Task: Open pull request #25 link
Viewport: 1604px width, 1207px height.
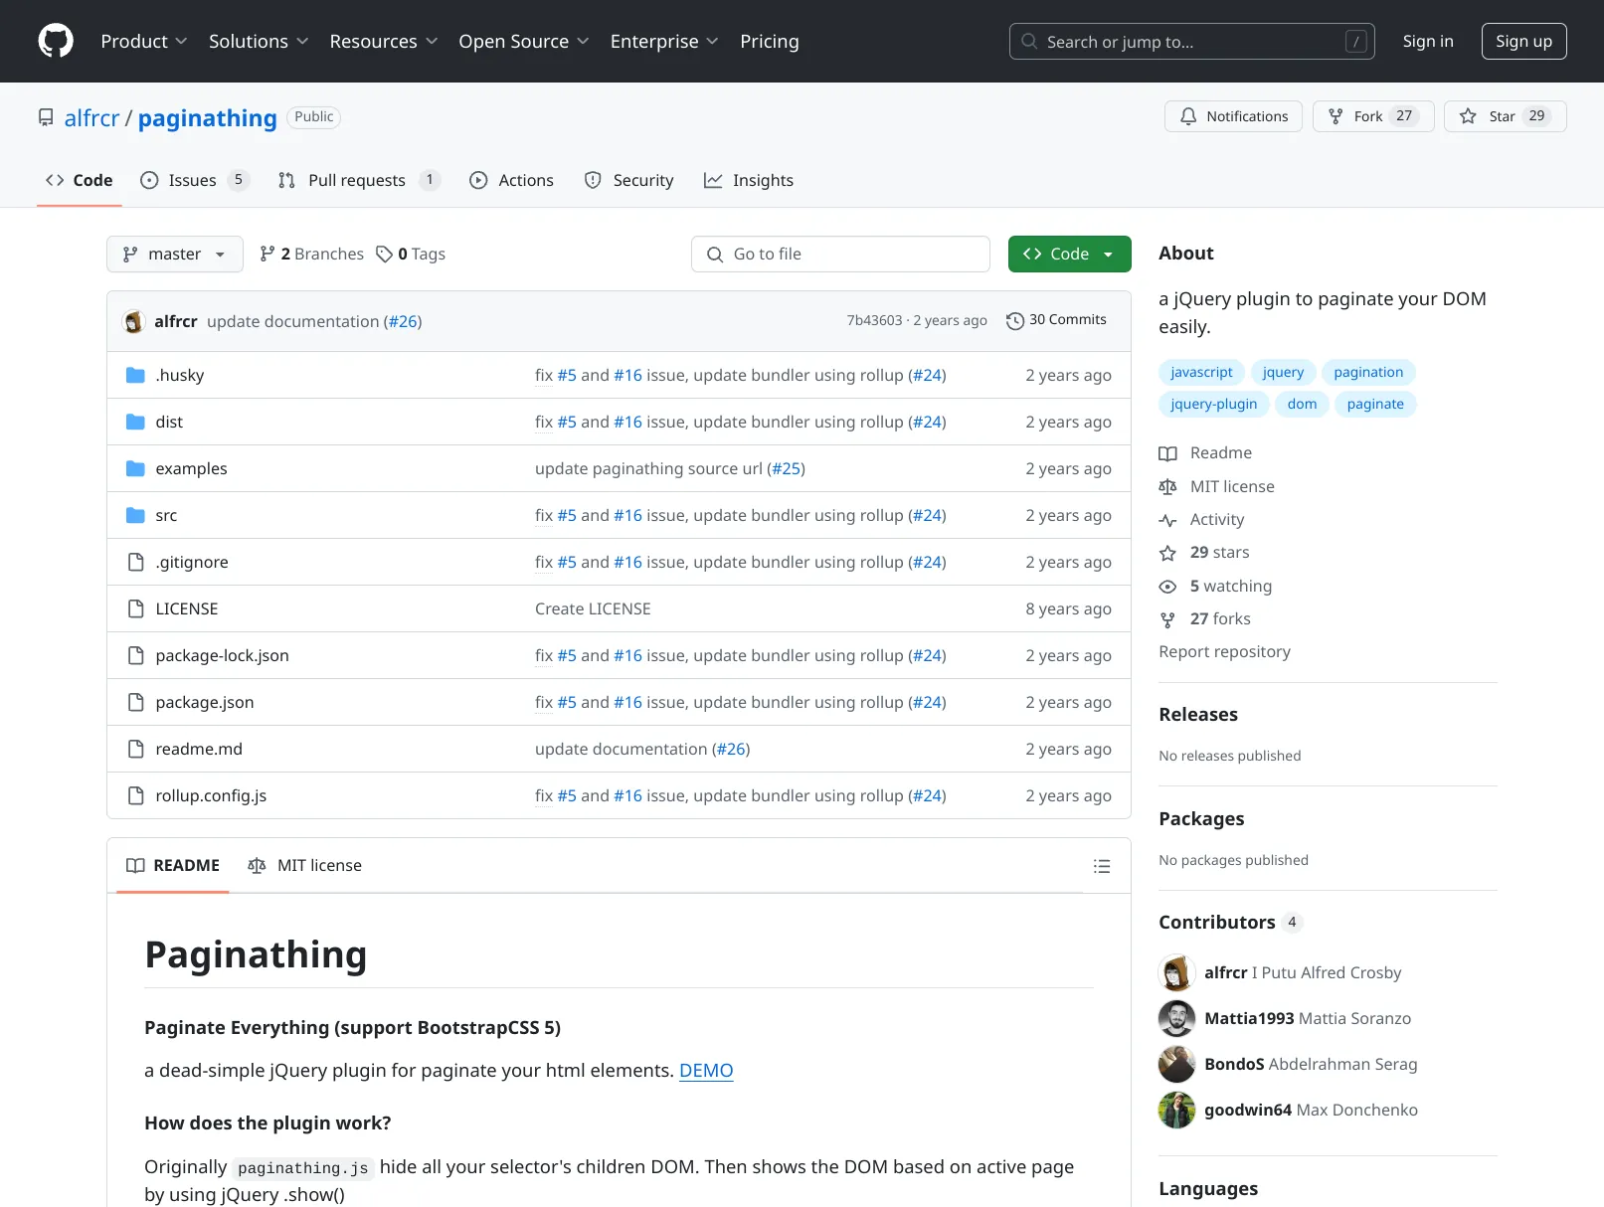Action: pos(787,468)
